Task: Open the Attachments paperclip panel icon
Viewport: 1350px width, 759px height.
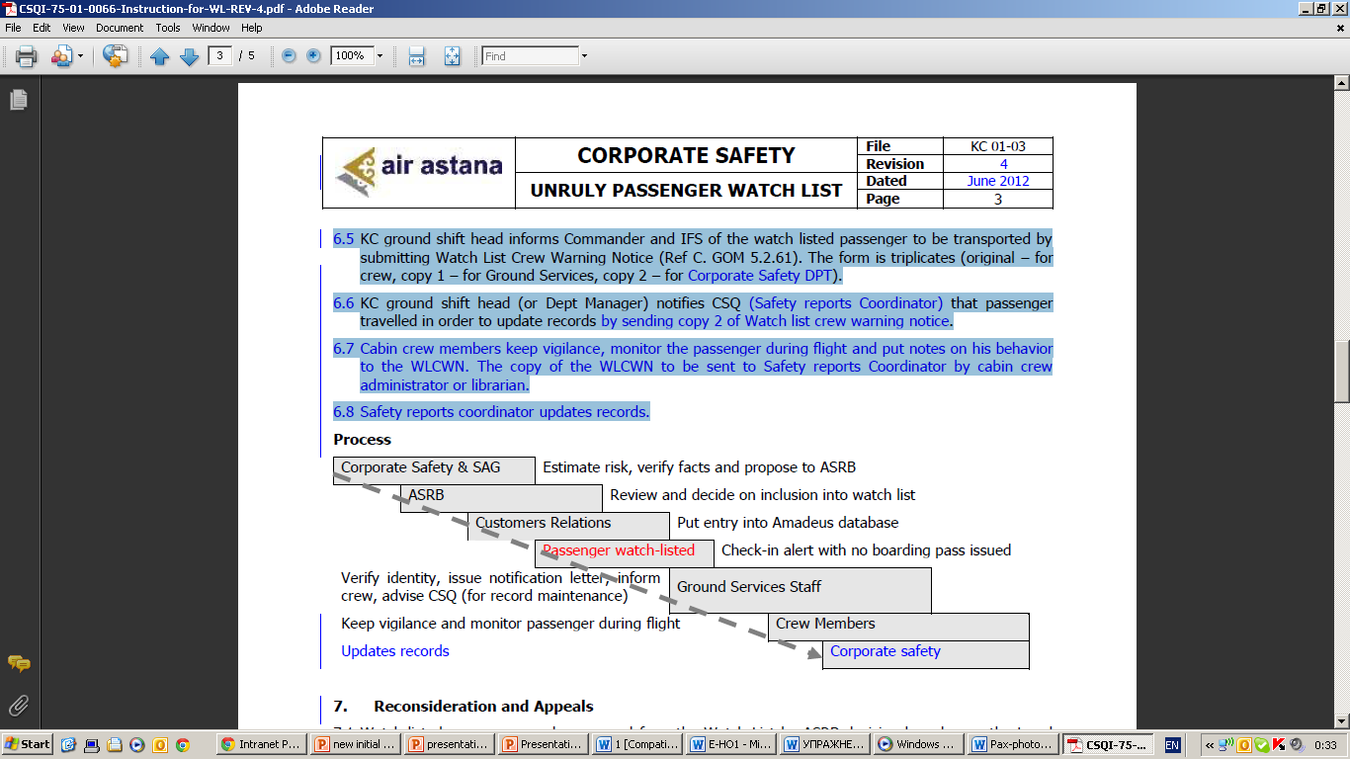Action: 18,706
